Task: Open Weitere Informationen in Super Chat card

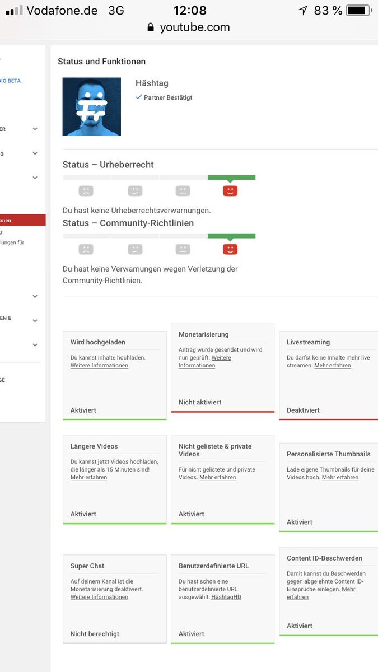Action: [99, 597]
